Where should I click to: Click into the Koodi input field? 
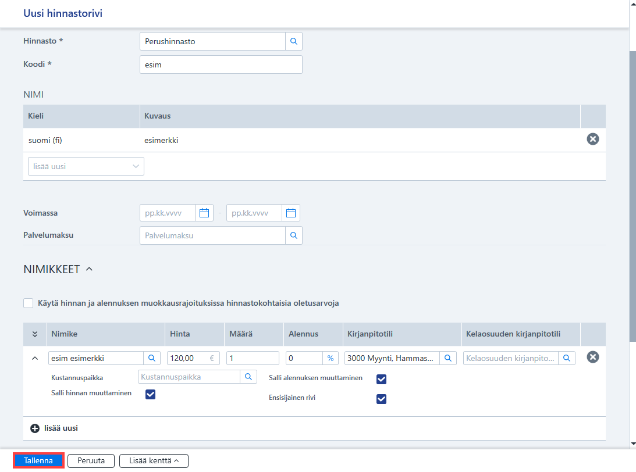tap(221, 65)
